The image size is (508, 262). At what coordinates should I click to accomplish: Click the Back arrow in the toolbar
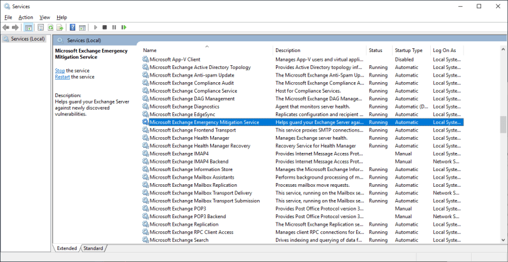tap(6, 28)
